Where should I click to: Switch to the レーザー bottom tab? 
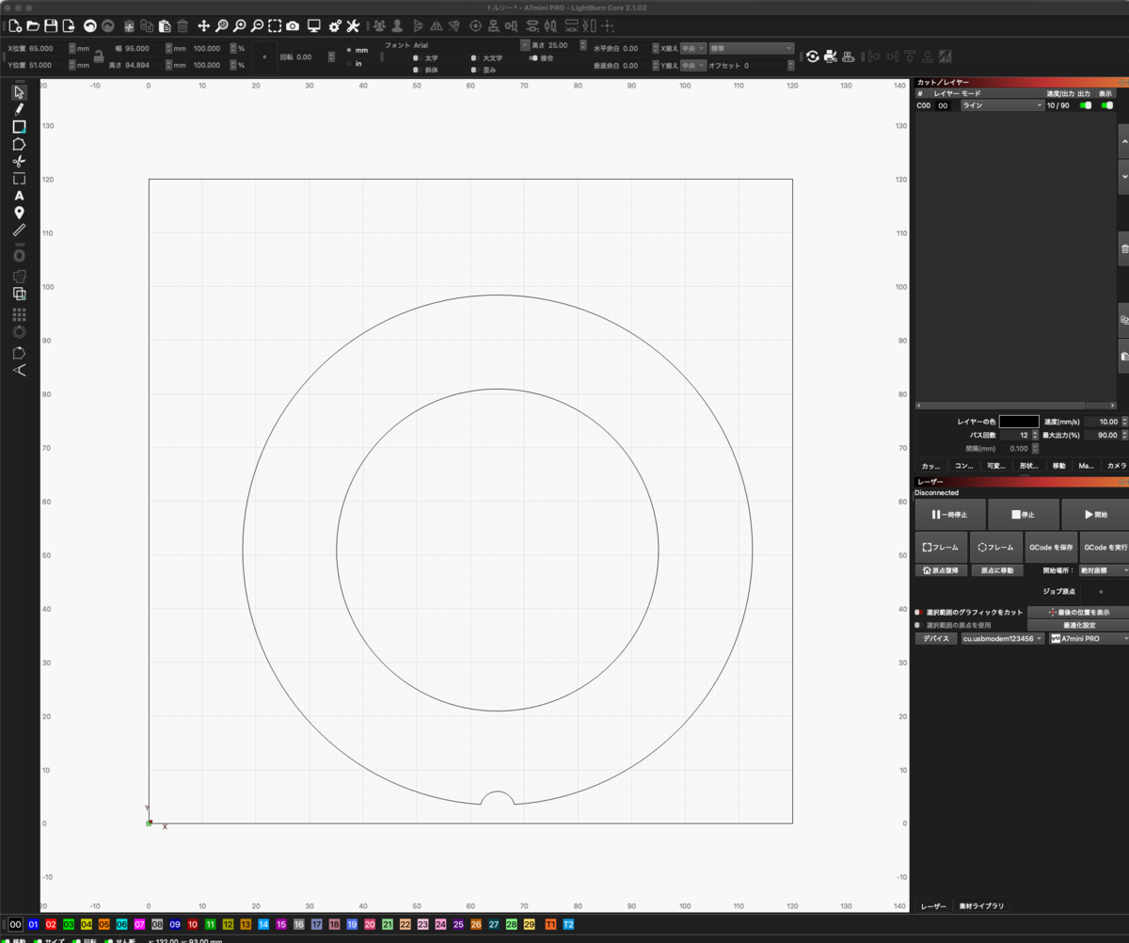(933, 906)
